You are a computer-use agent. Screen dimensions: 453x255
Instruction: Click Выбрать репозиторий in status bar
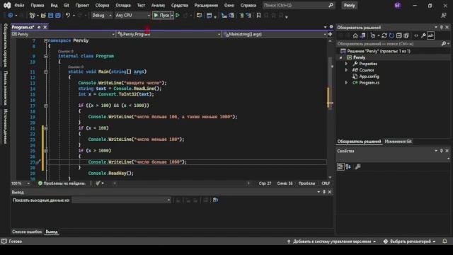click(410, 241)
